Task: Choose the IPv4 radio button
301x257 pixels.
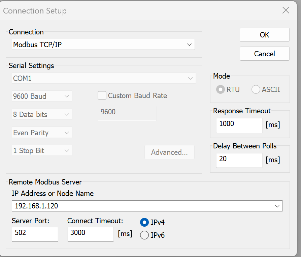Action: point(144,222)
